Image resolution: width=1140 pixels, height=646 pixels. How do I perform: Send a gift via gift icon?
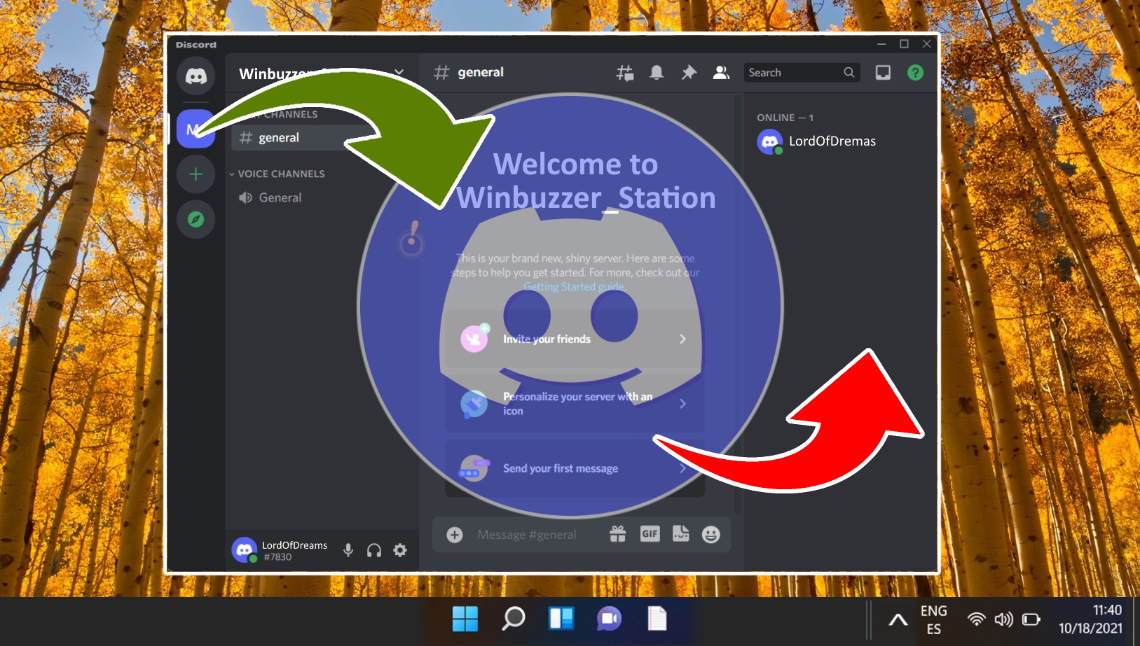[617, 535]
